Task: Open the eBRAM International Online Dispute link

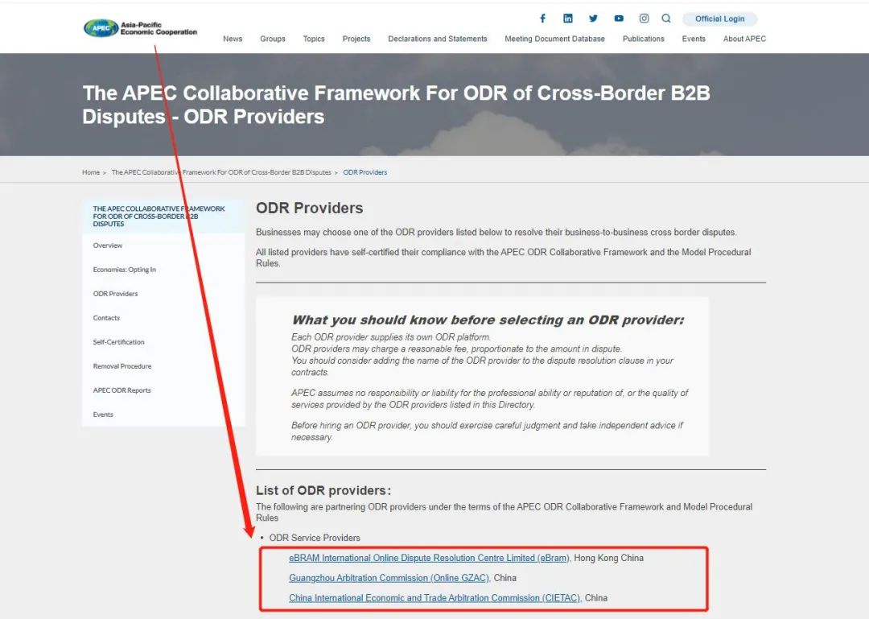Action: click(x=429, y=558)
